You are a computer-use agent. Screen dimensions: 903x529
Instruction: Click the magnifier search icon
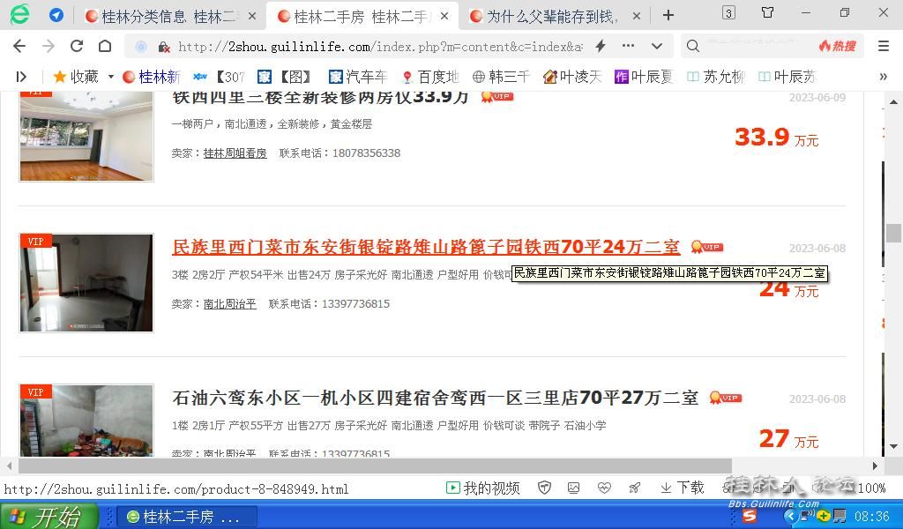(693, 46)
